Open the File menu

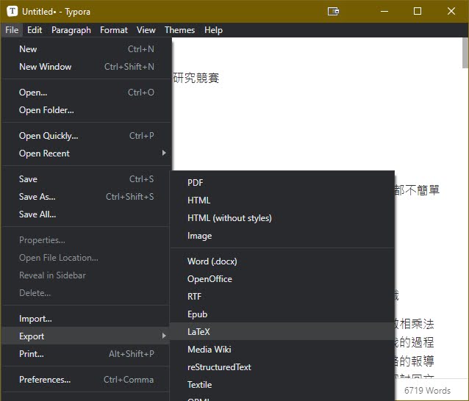pyautogui.click(x=12, y=30)
